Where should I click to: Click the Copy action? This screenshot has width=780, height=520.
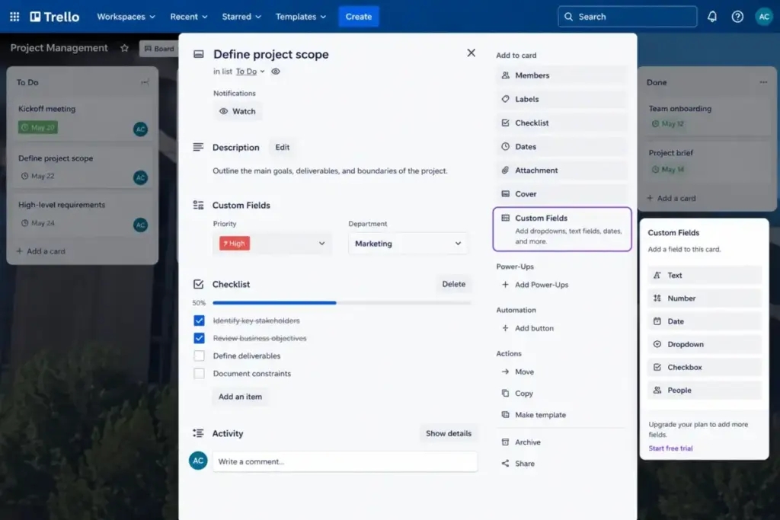click(x=517, y=393)
